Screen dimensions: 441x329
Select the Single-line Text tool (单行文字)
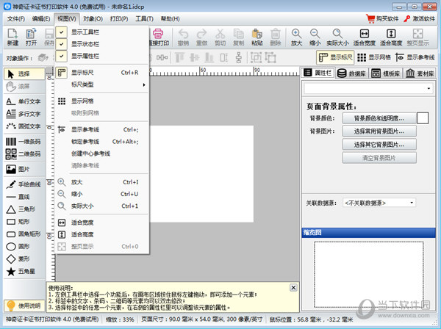coord(24,101)
